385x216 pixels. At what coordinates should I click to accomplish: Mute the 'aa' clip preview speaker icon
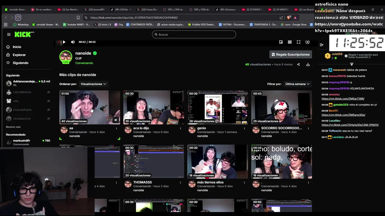(116, 120)
